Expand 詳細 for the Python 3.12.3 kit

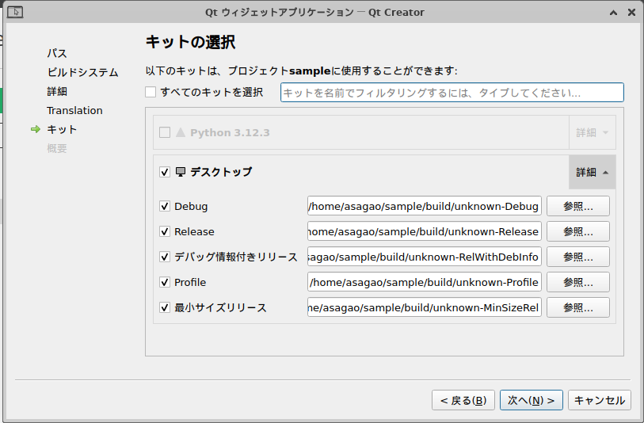[x=593, y=132]
